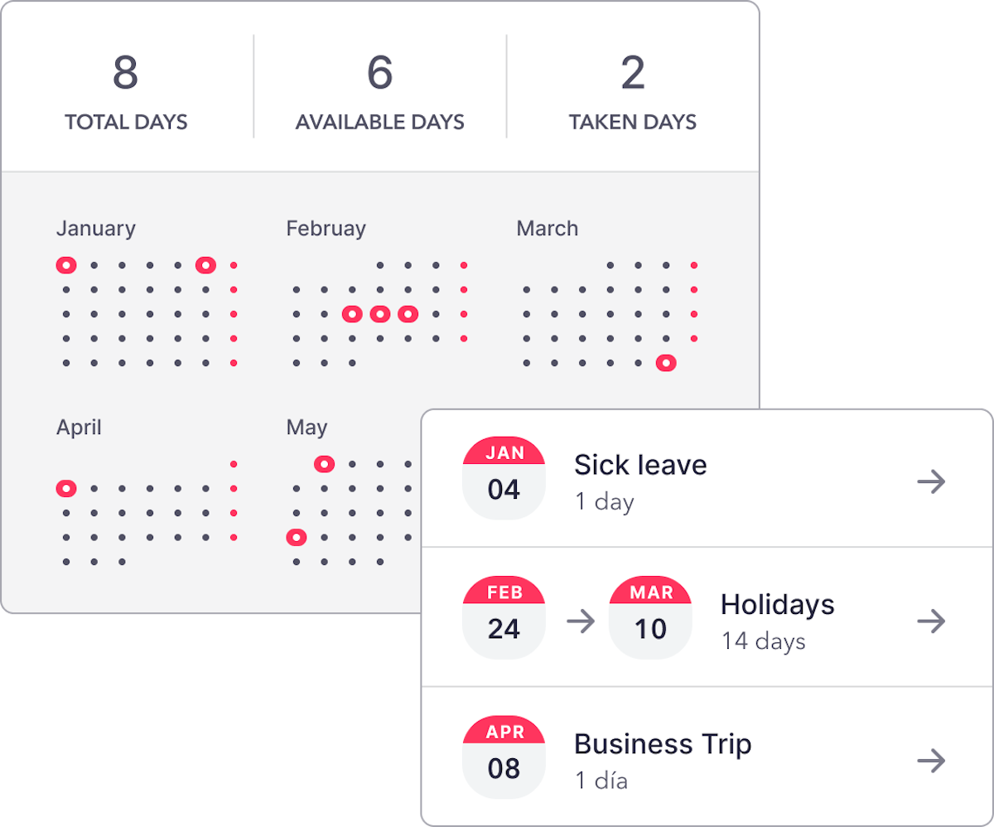Image resolution: width=994 pixels, height=827 pixels.
Task: Open the Holidays 14 days entry
Action: [777, 621]
